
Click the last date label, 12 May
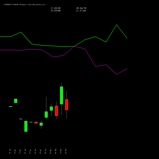click(x=66, y=151)
